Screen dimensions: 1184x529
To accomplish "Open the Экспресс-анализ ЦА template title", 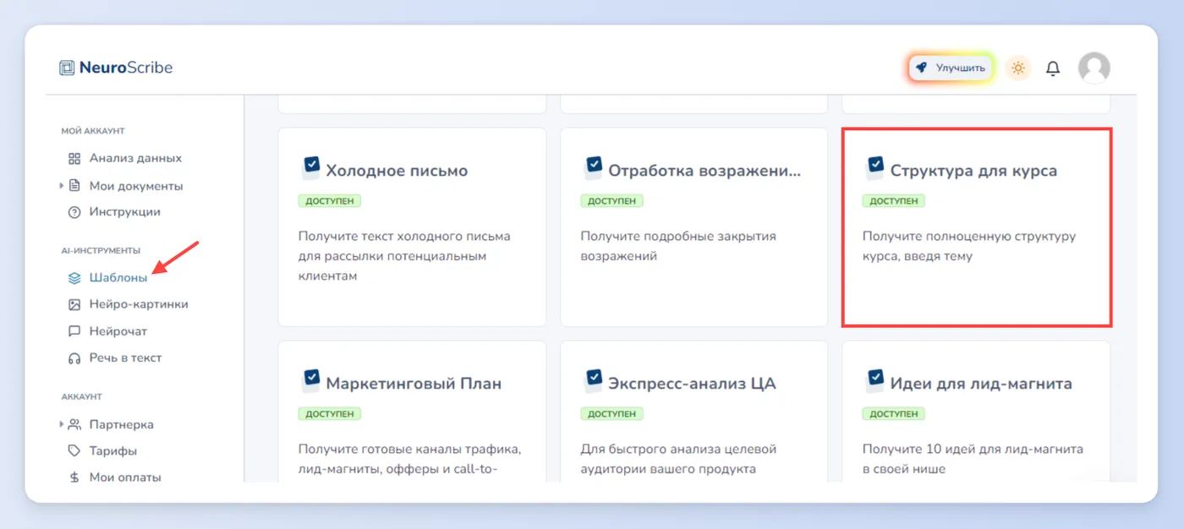I will point(692,384).
